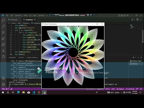
Task: Click the Users breadcrumb segment
Action: pos(14,23)
